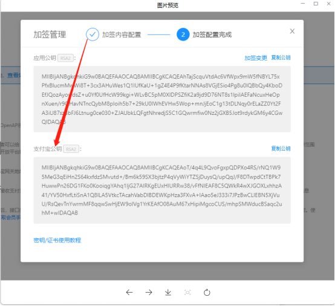This screenshot has width=335, height=306.
Task: Close the 加签管理 dialog with X
Action: tap(292, 31)
